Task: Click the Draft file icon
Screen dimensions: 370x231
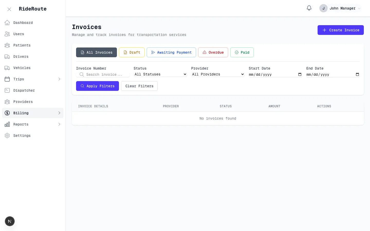Action: pyautogui.click(x=125, y=52)
